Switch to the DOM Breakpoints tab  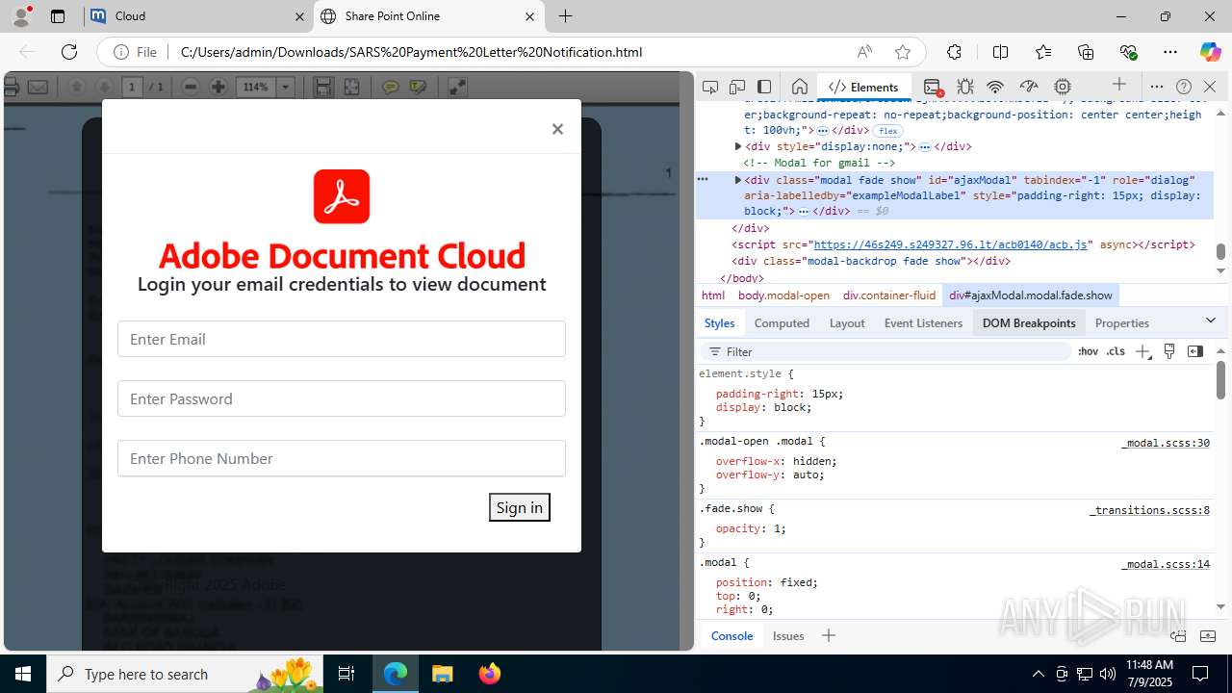[x=1029, y=322]
